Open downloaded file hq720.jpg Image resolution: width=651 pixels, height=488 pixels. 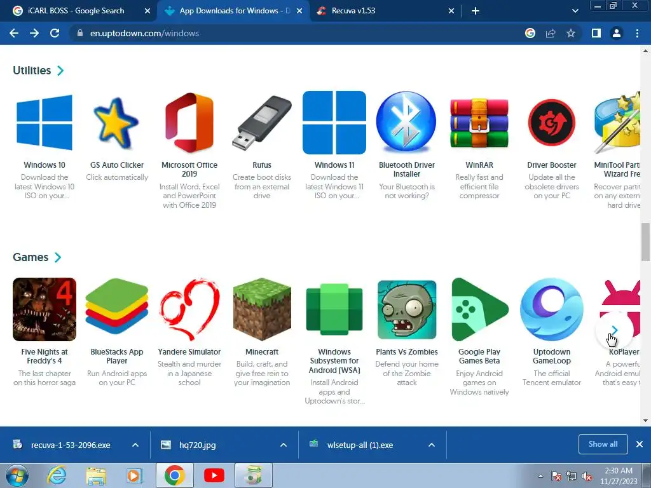point(197,445)
